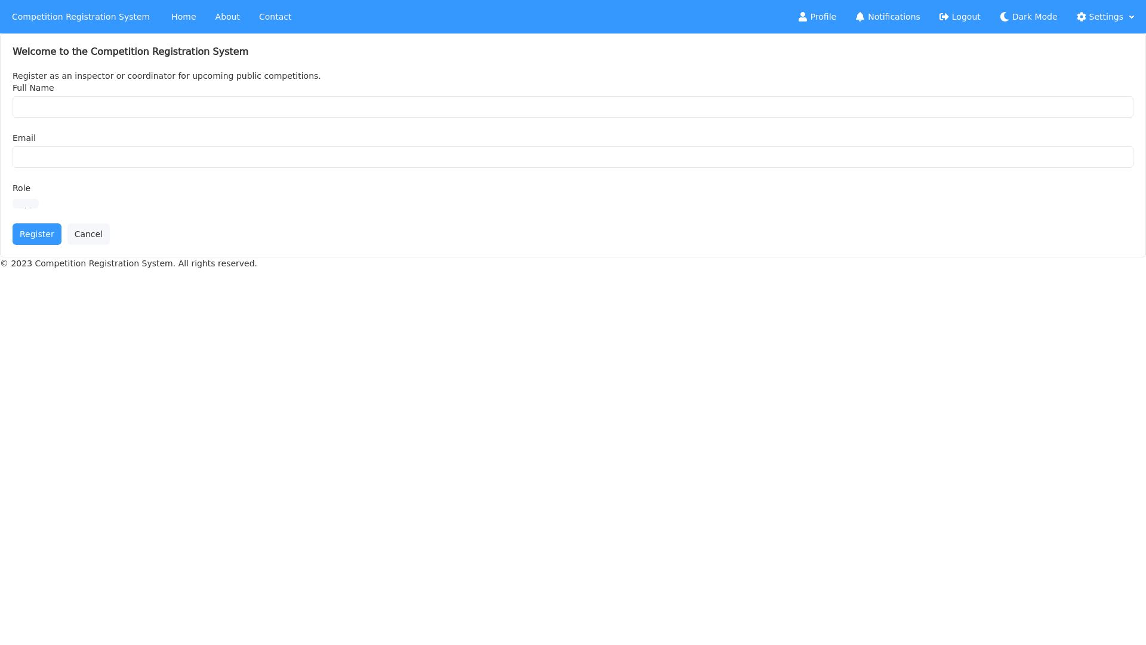Screen dimensions: 1146x645
Task: Open the Role selection dropdown
Action: point(26,204)
